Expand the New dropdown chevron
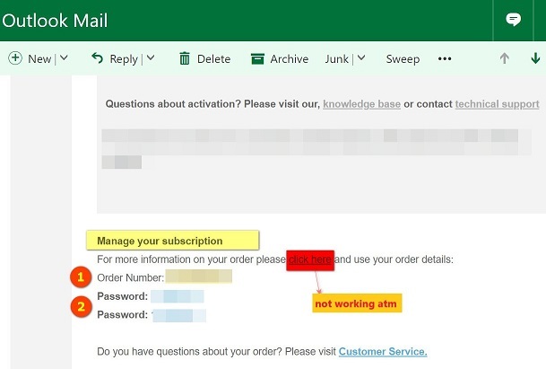Image resolution: width=546 pixels, height=369 pixels. click(64, 59)
